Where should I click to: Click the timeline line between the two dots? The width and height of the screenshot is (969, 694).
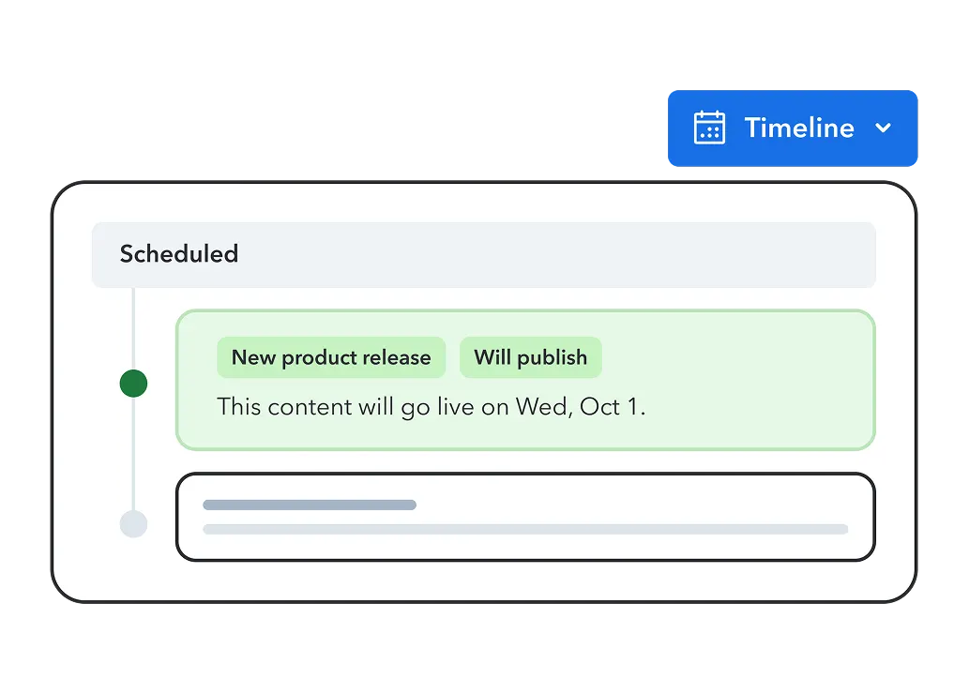133,455
